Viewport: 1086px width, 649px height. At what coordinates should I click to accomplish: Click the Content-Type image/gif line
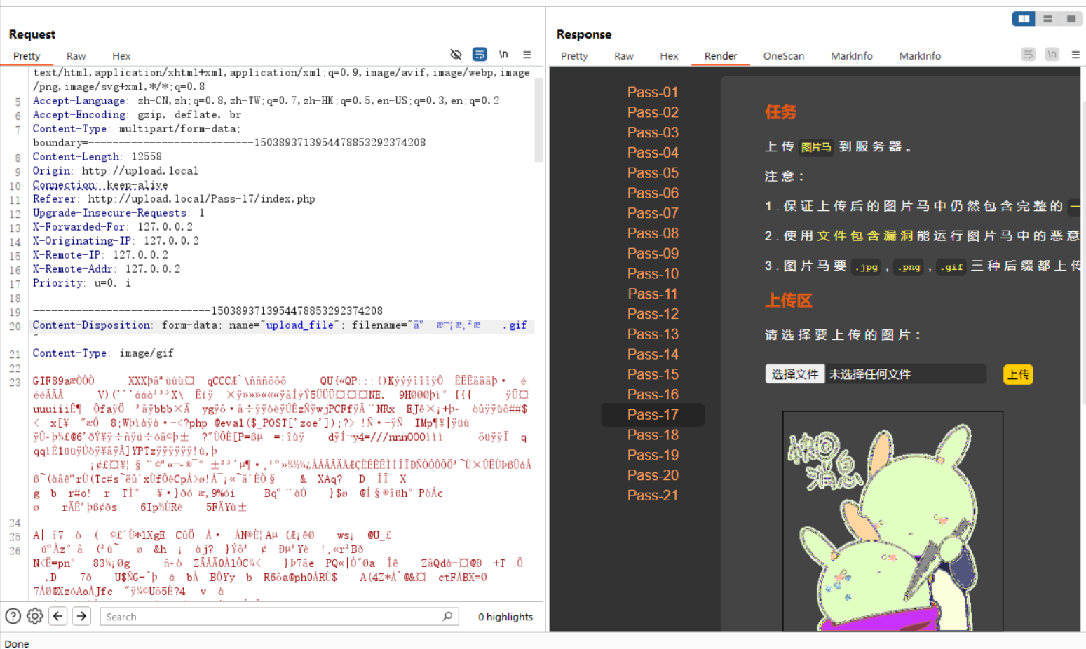(x=103, y=353)
